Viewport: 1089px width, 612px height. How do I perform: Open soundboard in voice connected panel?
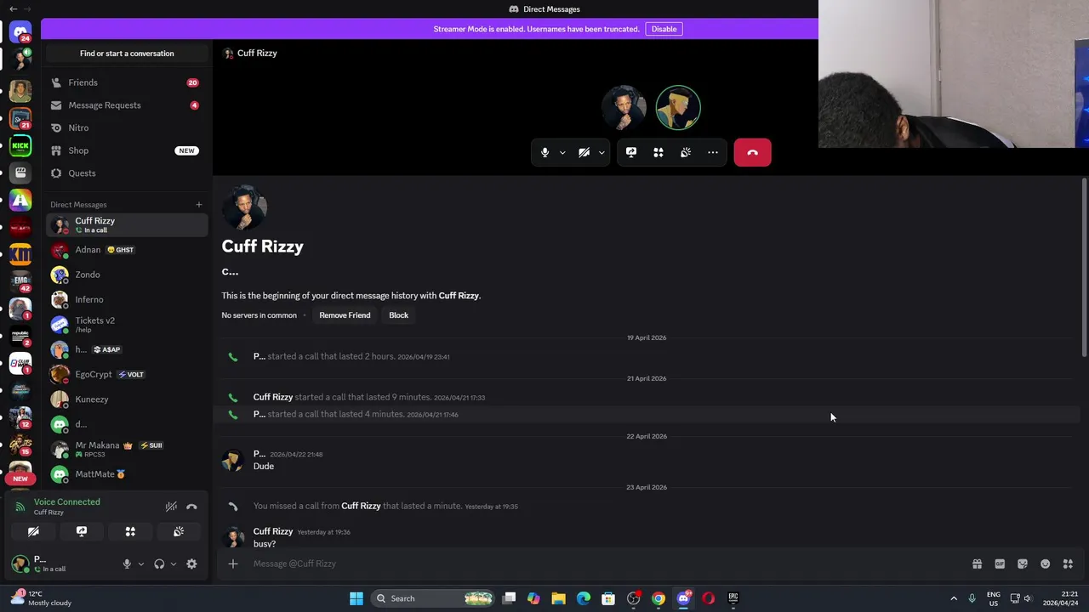coord(179,531)
